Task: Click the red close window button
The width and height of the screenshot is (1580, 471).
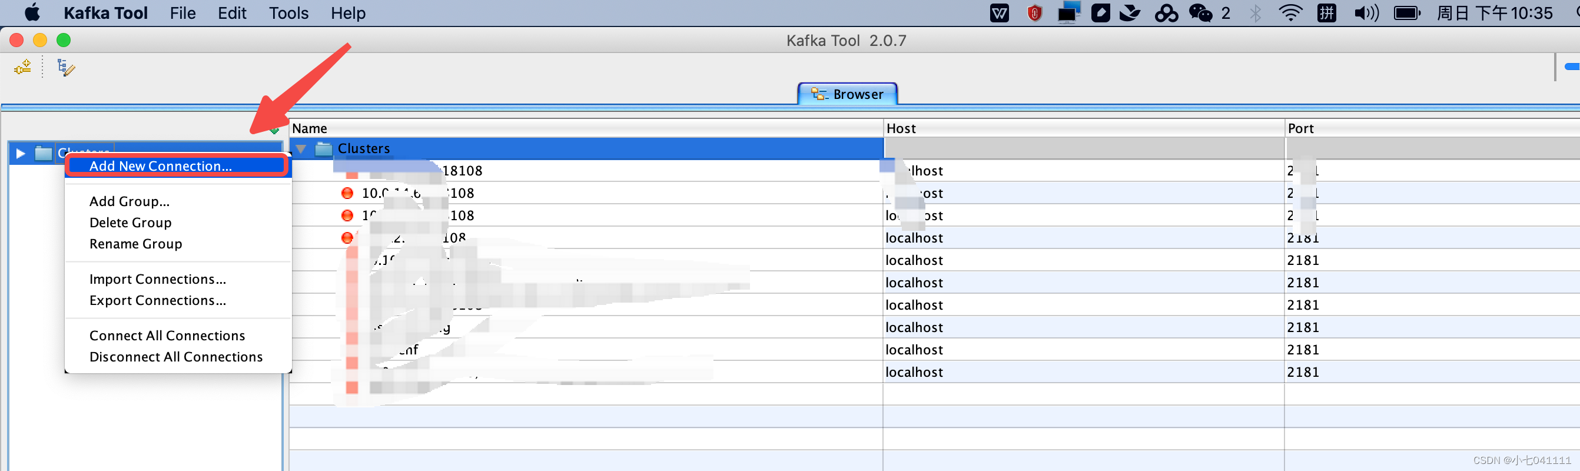Action: (16, 40)
